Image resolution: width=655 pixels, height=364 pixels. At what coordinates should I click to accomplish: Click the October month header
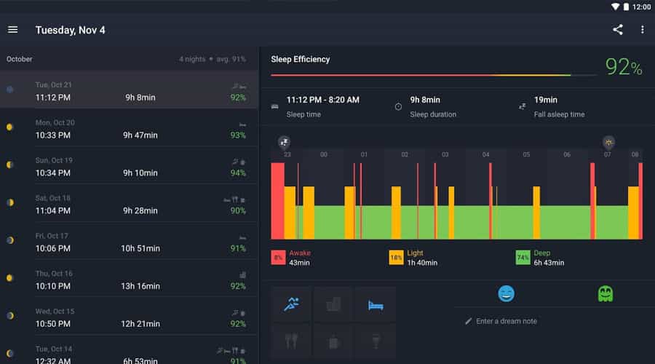click(x=19, y=59)
